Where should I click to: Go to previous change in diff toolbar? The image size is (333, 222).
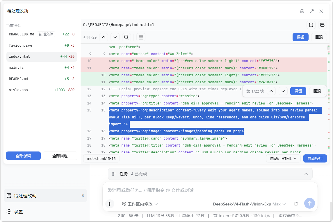tap(104, 37)
